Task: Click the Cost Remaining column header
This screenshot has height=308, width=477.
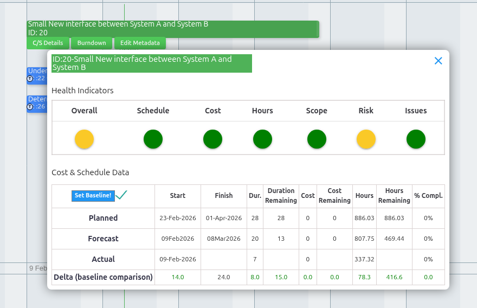Action: [x=334, y=196]
